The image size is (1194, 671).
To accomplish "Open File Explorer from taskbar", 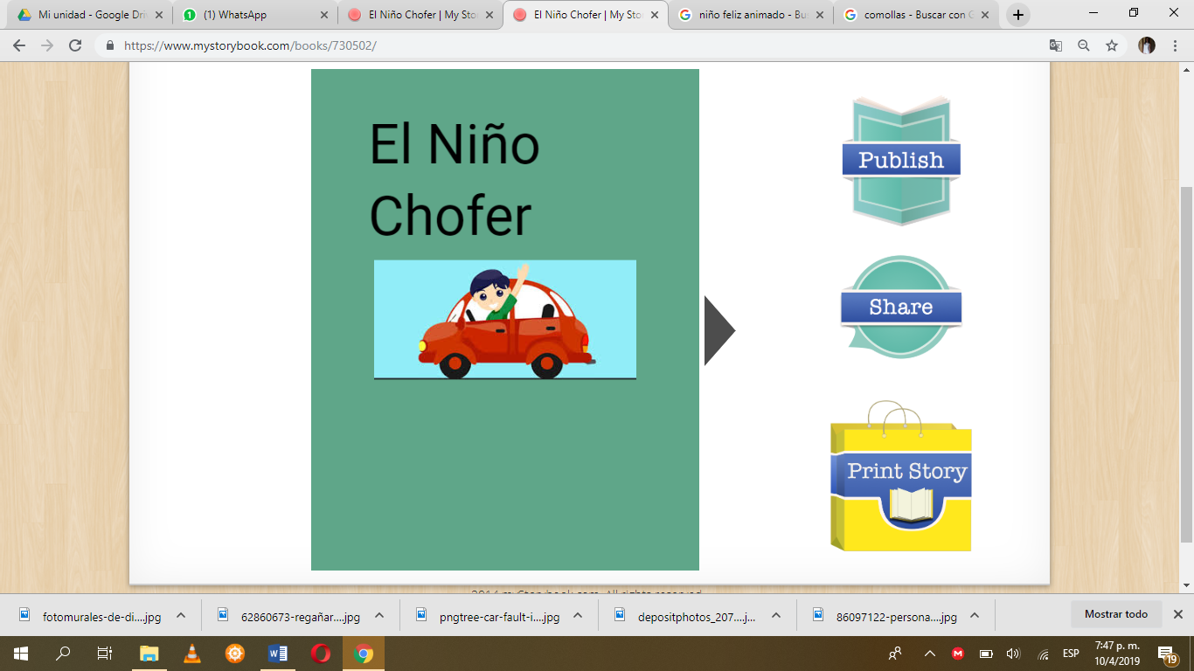I will (149, 654).
